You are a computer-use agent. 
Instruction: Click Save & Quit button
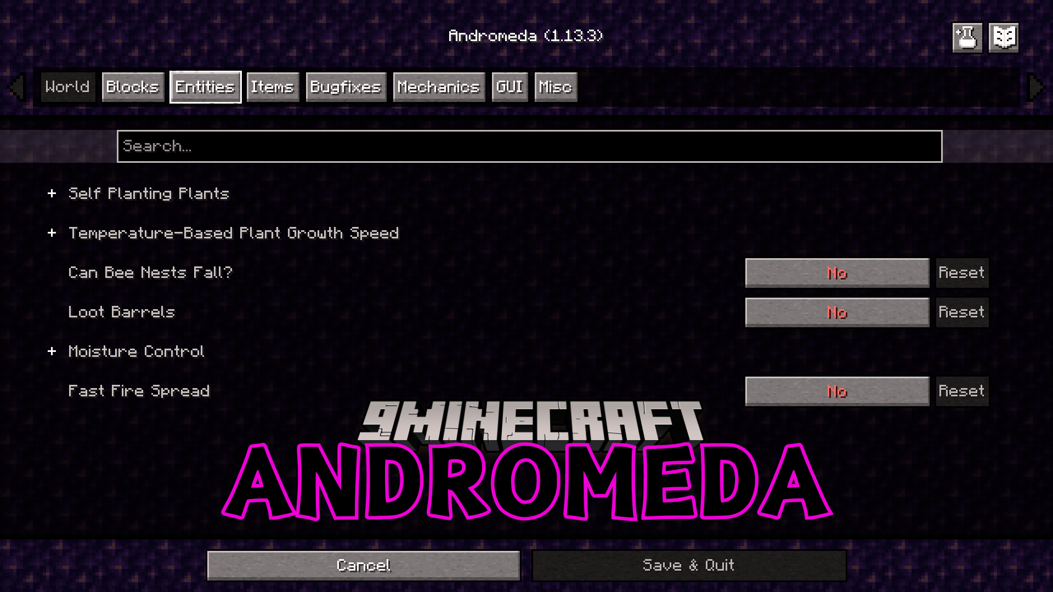click(x=688, y=565)
